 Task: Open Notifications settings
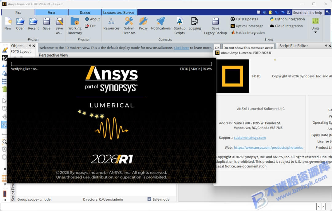(x=161, y=24)
